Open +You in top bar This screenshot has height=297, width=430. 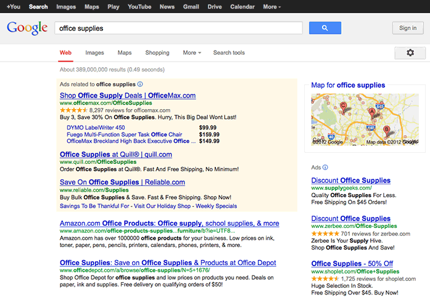click(x=14, y=7)
